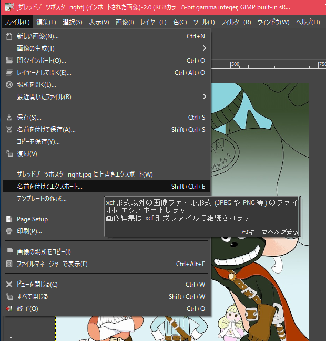Choose 名前を付けて保存(A)... entry
Viewport: 326px width, 341px height.
click(106, 130)
